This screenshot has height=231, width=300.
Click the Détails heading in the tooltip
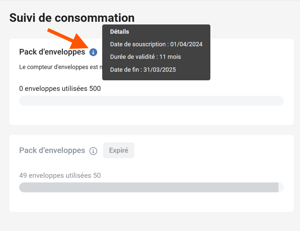point(119,32)
